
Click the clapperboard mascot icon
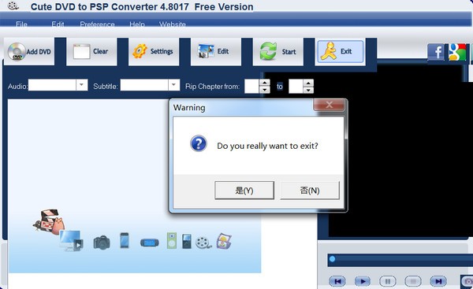click(49, 222)
